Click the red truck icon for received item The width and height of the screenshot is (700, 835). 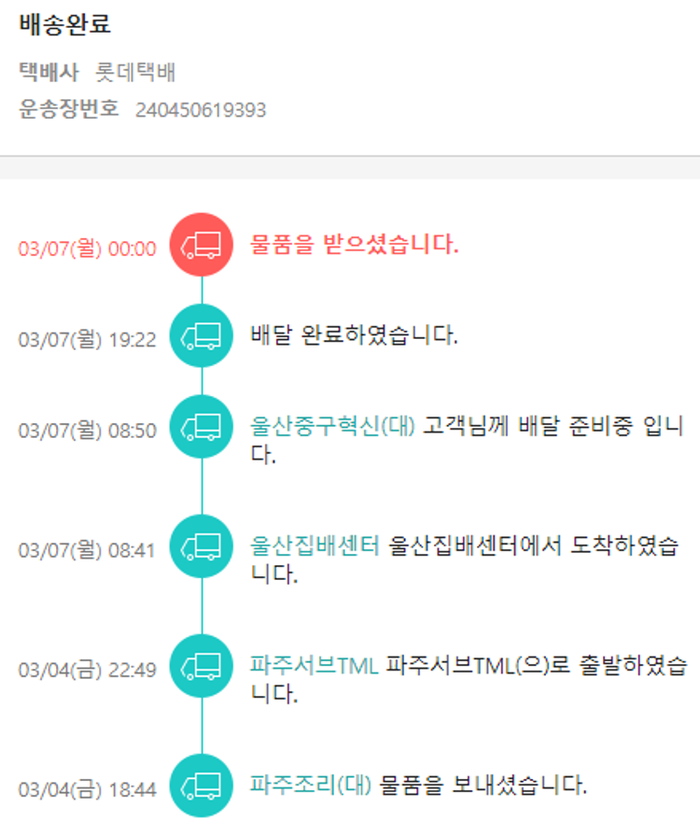(x=202, y=245)
